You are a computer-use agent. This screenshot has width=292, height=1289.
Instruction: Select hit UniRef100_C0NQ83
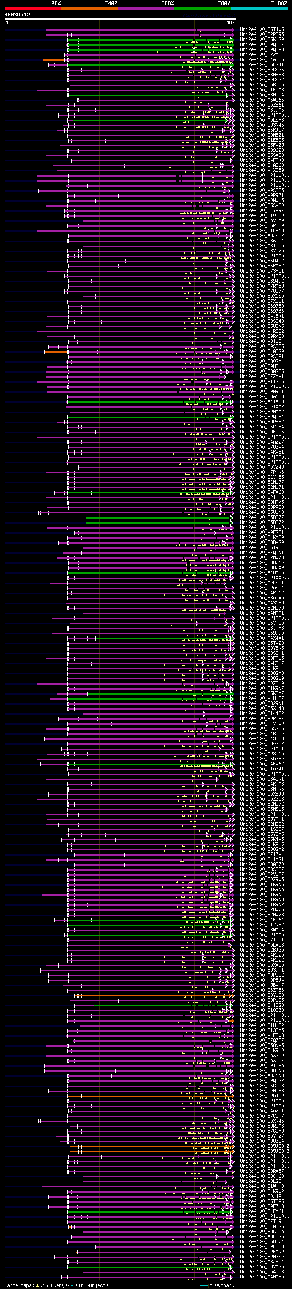pyautogui.click(x=262, y=1091)
